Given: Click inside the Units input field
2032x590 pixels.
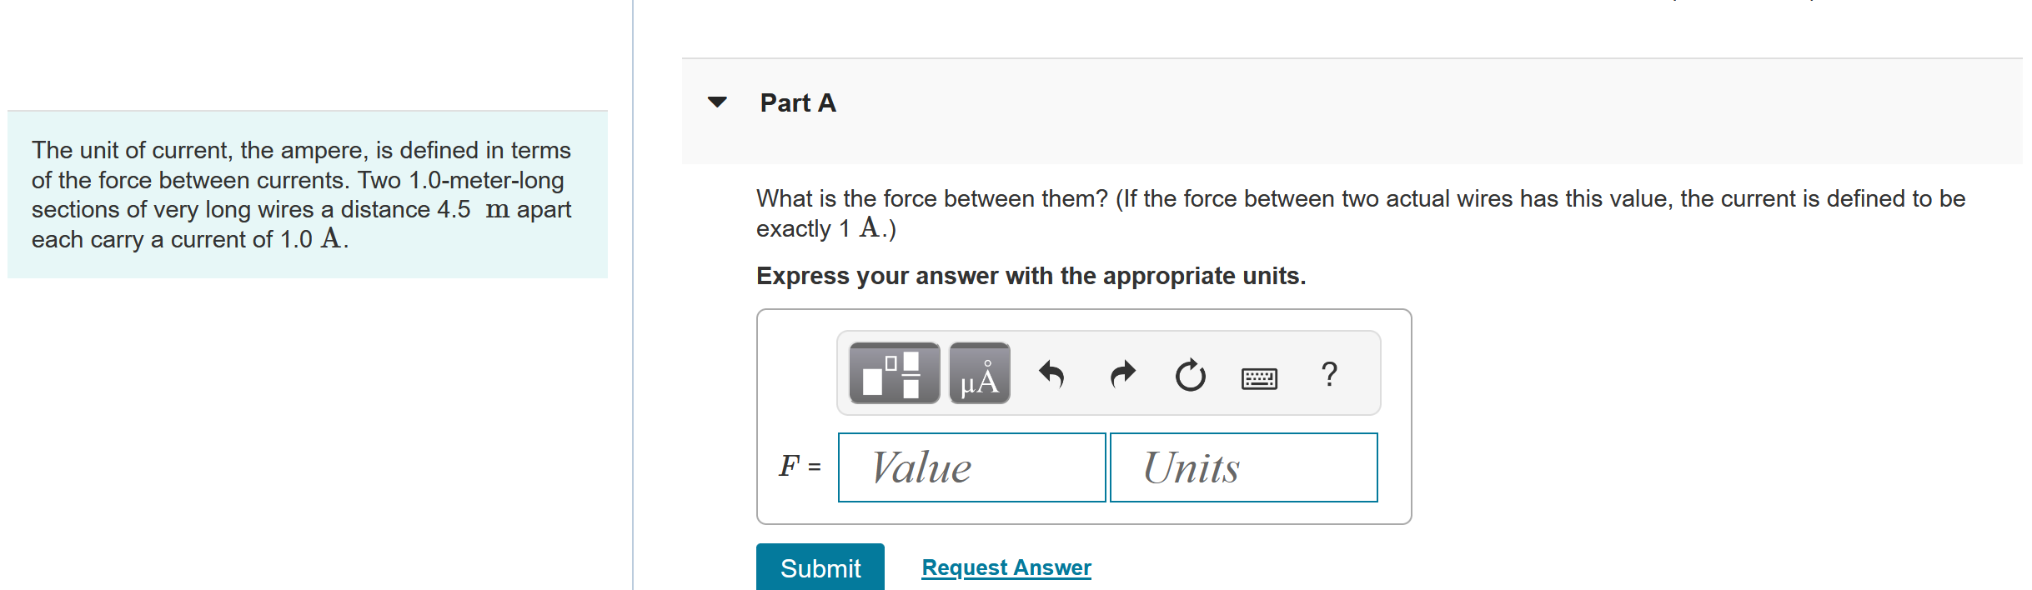Looking at the screenshot, I should [1242, 467].
